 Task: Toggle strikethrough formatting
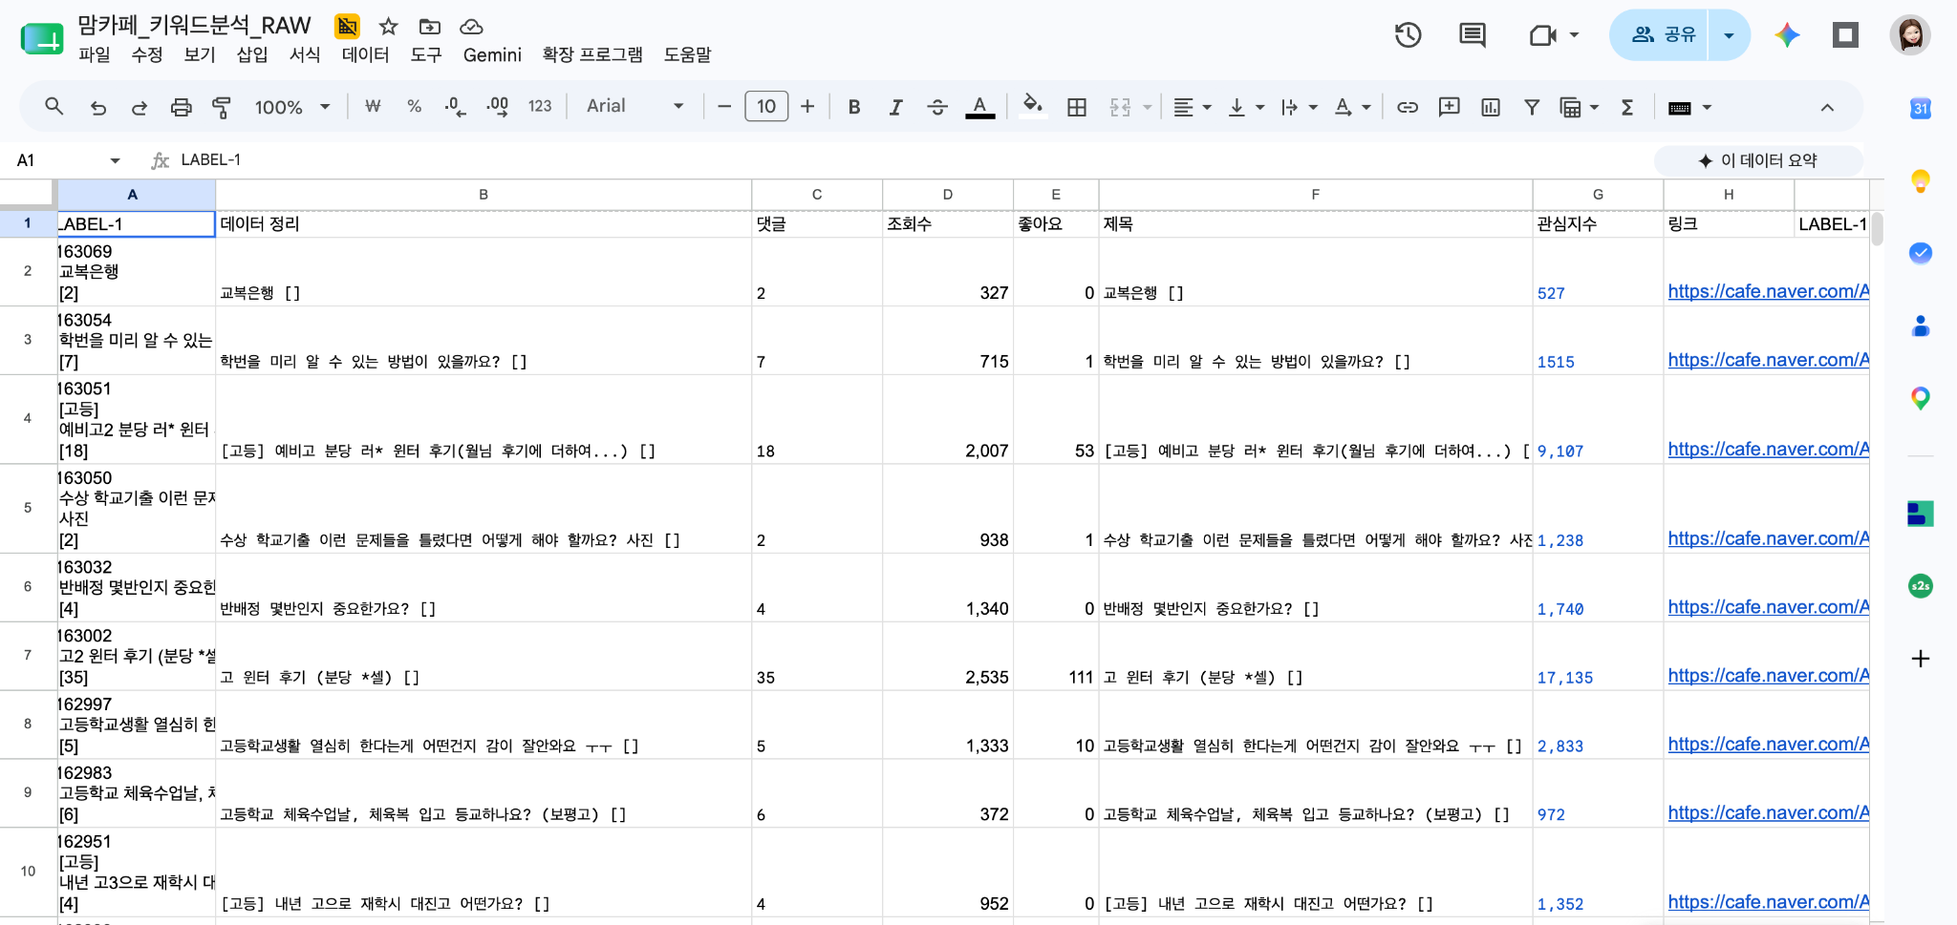937,107
